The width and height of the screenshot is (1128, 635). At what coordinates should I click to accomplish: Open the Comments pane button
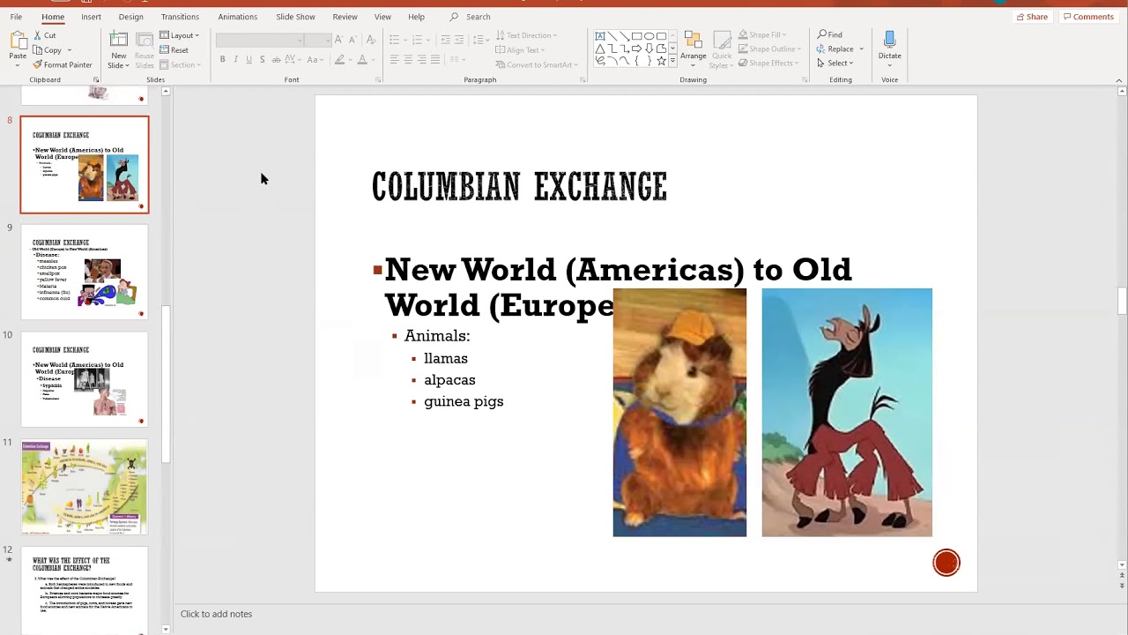(1088, 17)
